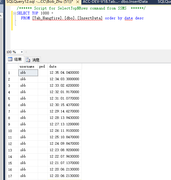This screenshot has width=171, height=180.
Task: Click the desc keyword in the query
Action: [x=139, y=18]
